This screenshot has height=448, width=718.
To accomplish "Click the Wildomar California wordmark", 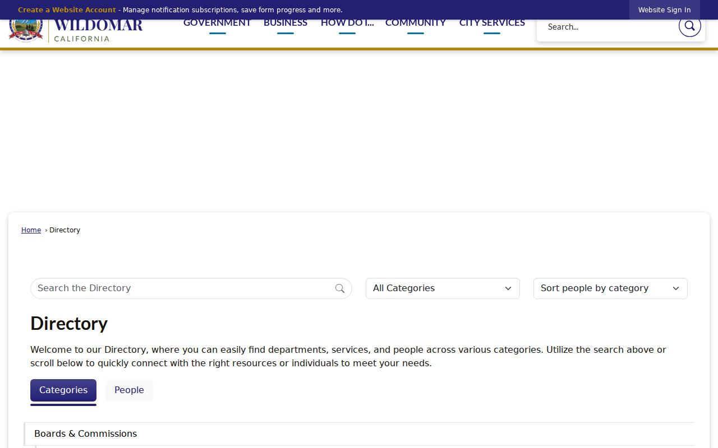I will (x=98, y=31).
